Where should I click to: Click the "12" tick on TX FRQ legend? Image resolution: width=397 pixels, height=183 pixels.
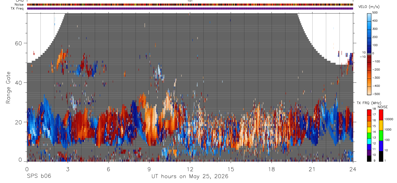click(x=374, y=144)
